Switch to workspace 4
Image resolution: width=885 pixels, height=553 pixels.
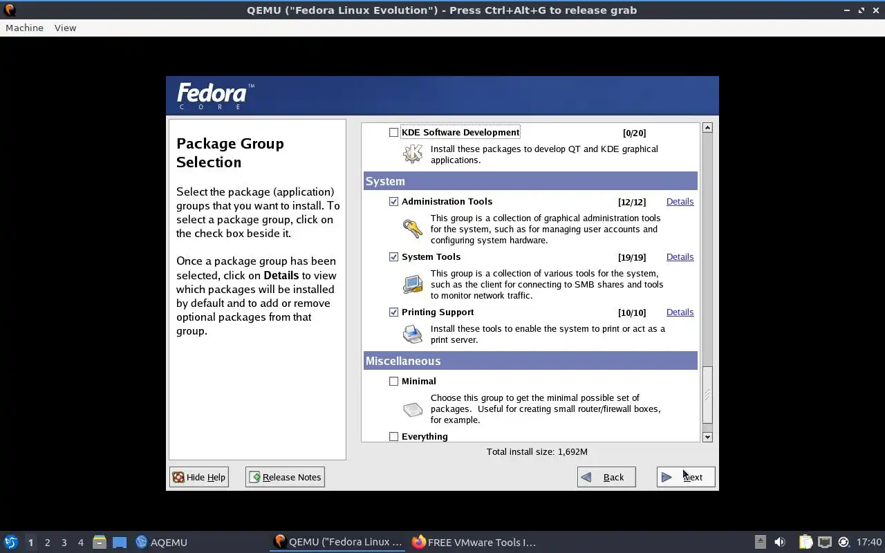80,542
